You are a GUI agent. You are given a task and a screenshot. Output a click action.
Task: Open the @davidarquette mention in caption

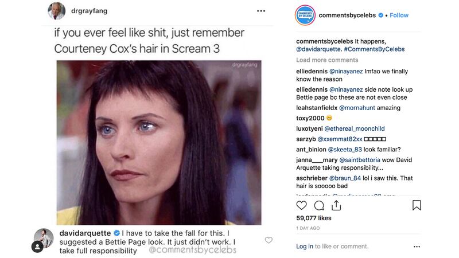(318, 49)
